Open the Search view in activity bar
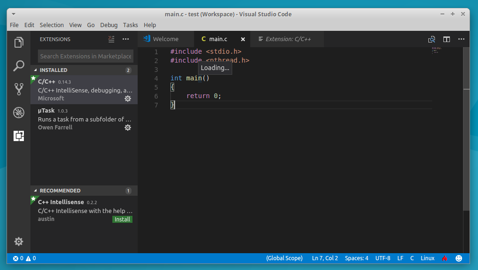The width and height of the screenshot is (478, 270). [19, 66]
